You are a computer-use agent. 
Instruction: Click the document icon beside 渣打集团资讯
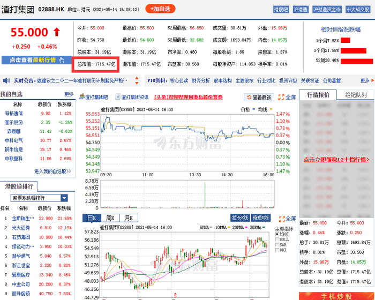click(117, 96)
